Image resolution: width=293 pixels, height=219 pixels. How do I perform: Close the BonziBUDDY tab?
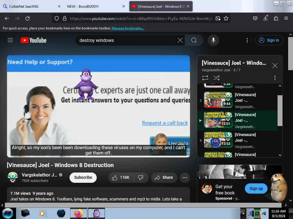124,6
